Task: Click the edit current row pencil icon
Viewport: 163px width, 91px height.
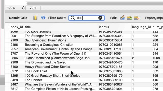Action: click(x=122, y=18)
